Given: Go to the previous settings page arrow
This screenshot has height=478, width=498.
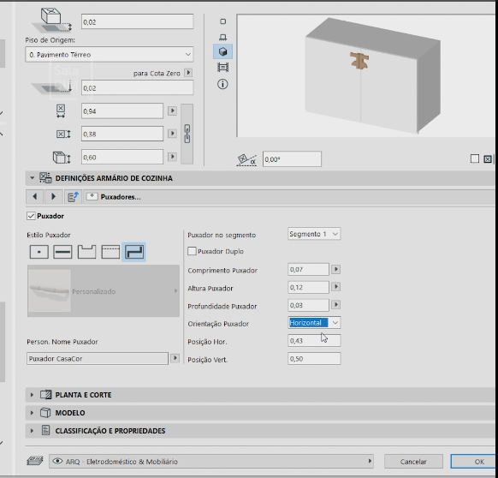Looking at the screenshot, I should [x=34, y=196].
